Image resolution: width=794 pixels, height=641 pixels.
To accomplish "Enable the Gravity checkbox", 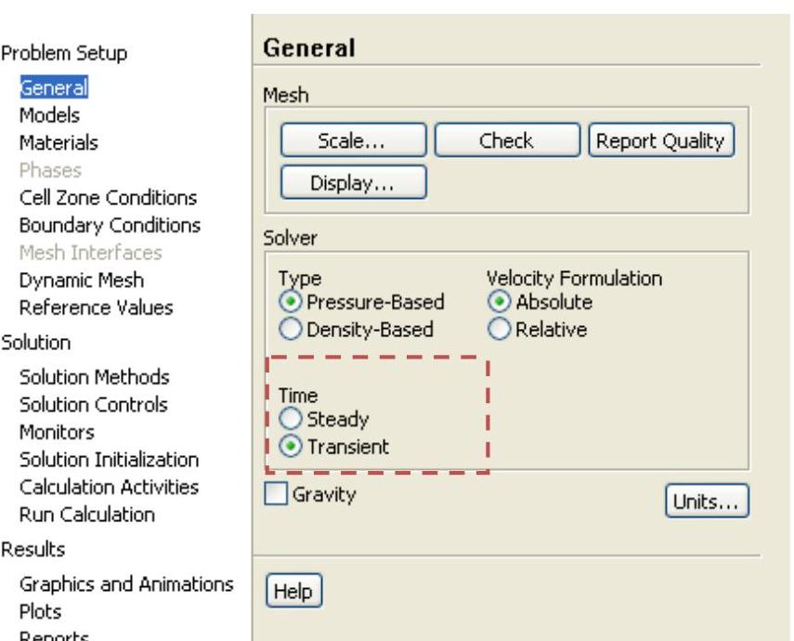I will [276, 496].
